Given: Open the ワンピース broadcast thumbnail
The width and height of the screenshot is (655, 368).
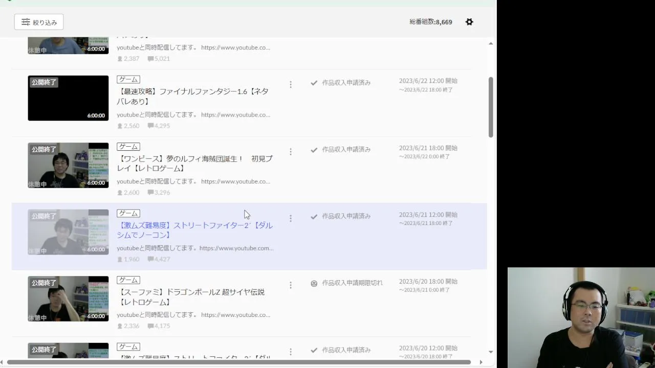Looking at the screenshot, I should (x=68, y=165).
